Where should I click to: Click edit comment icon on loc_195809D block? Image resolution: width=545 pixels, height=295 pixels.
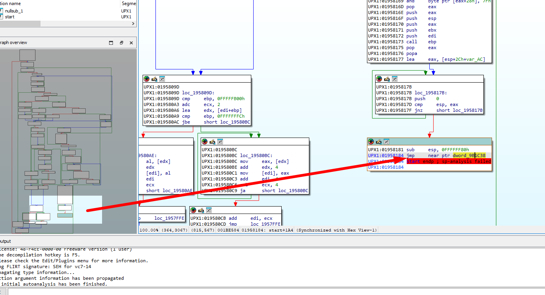coord(154,79)
